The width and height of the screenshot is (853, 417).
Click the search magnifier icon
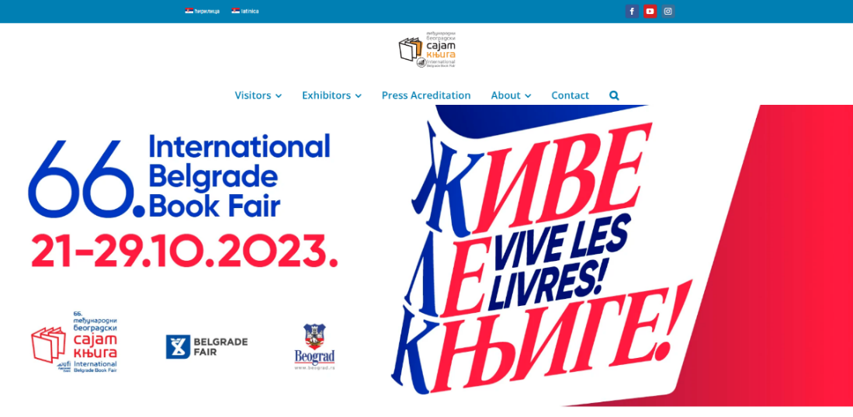(614, 96)
